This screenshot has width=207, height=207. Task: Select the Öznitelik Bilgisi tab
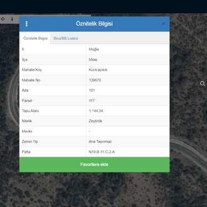coord(35,38)
